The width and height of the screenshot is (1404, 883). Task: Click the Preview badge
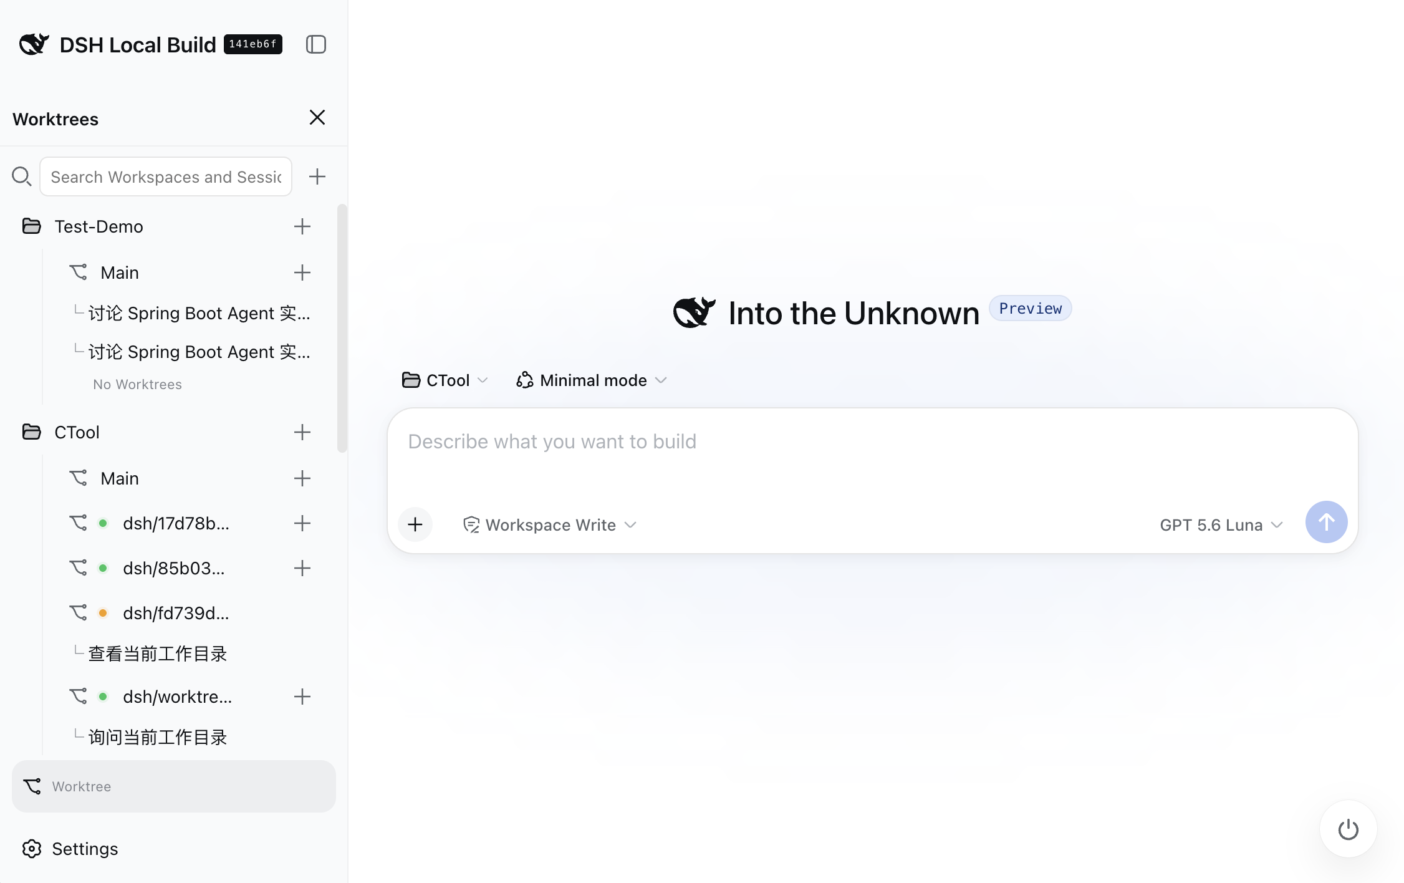point(1031,308)
